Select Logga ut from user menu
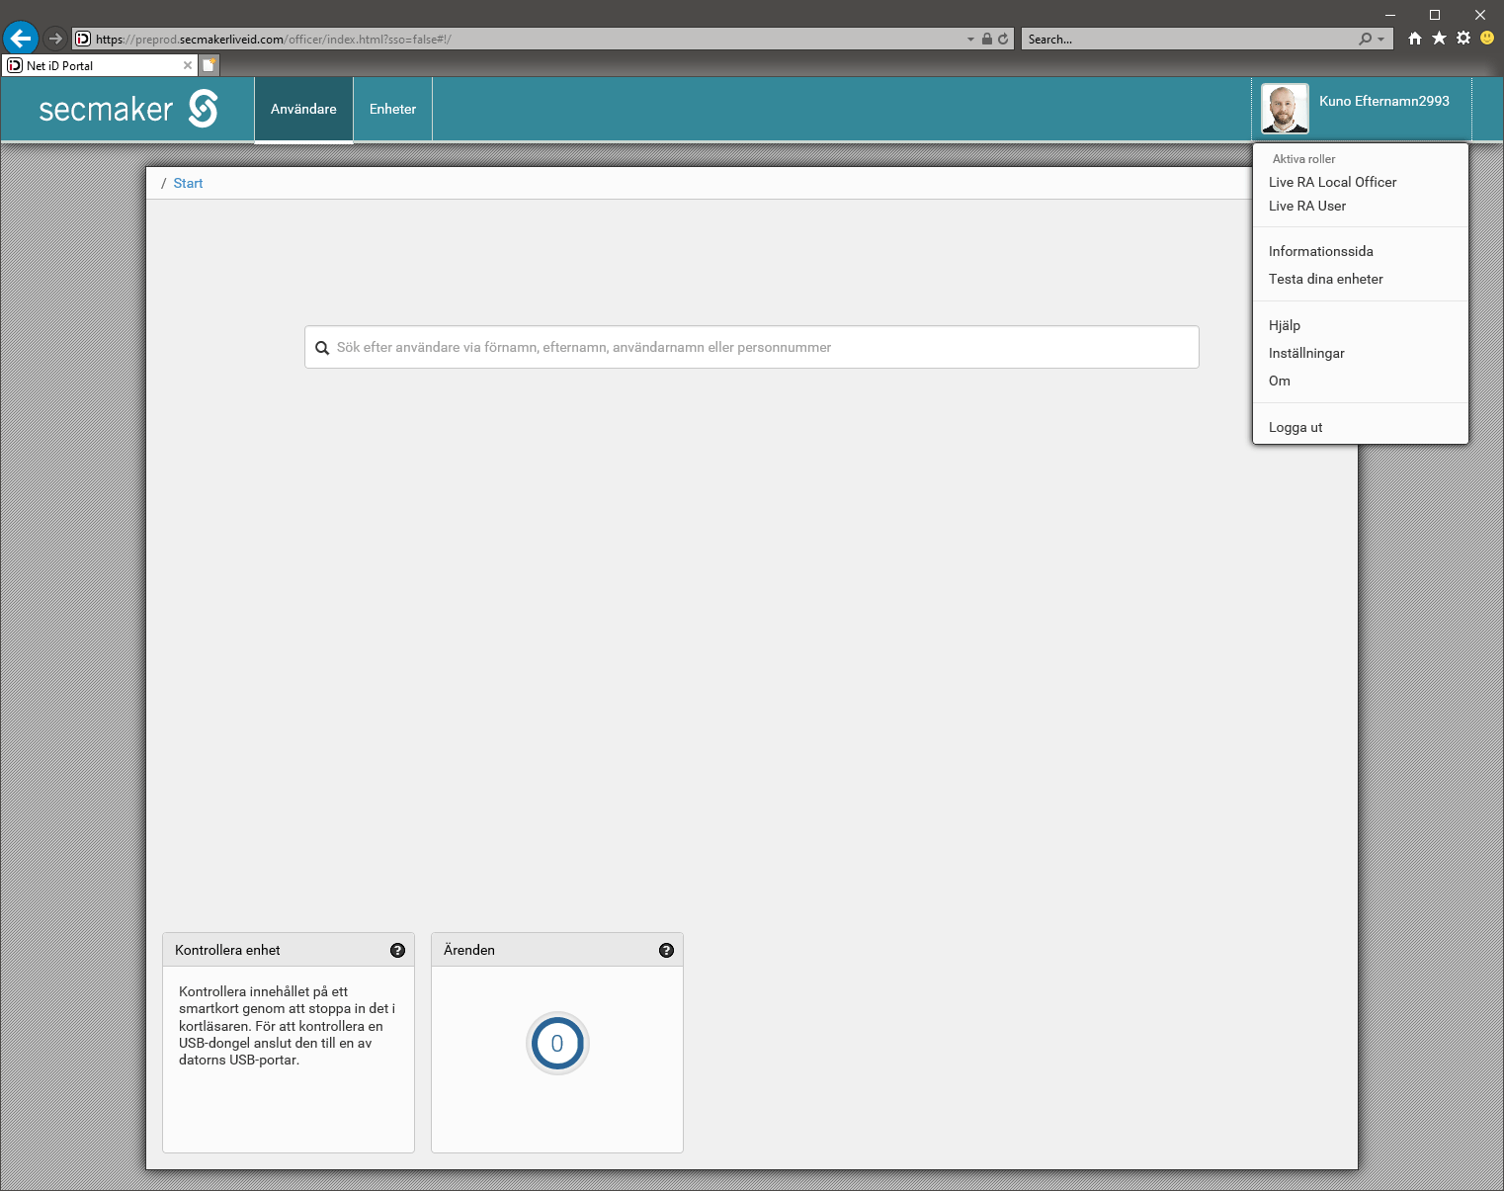Screen dimensions: 1504x1191 [x=1295, y=427]
